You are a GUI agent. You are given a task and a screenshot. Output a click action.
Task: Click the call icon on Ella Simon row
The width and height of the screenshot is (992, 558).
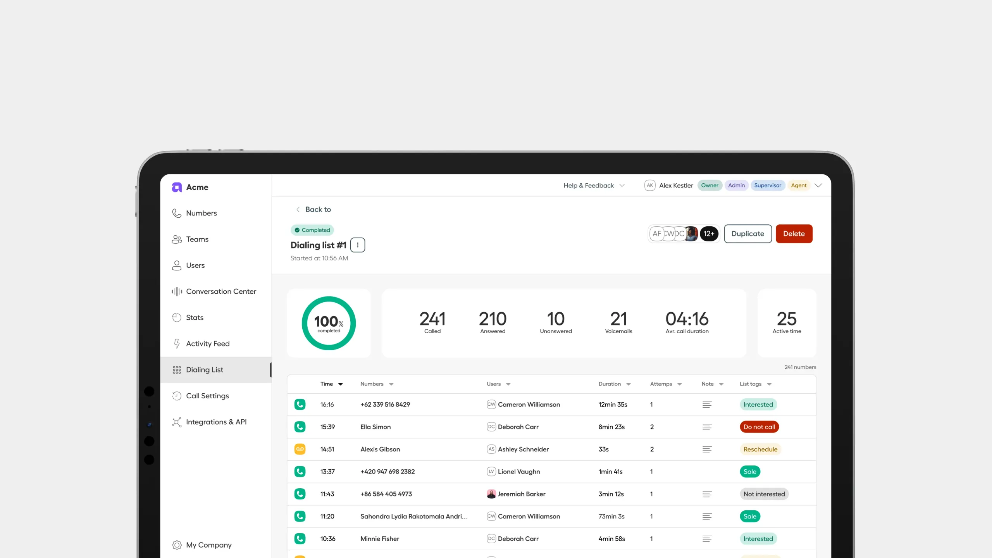300,427
